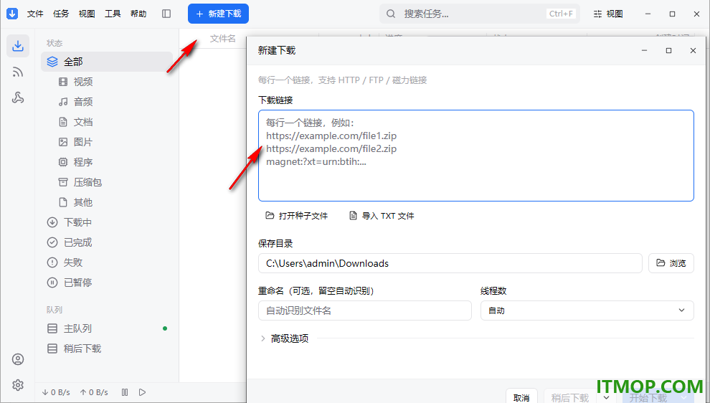Click 稍后下载 button in dialog footer
This screenshot has height=403, width=710.
570,397
